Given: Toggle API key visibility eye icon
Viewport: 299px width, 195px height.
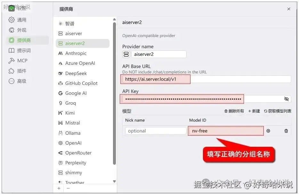Looking at the screenshot, I should 287,99.
